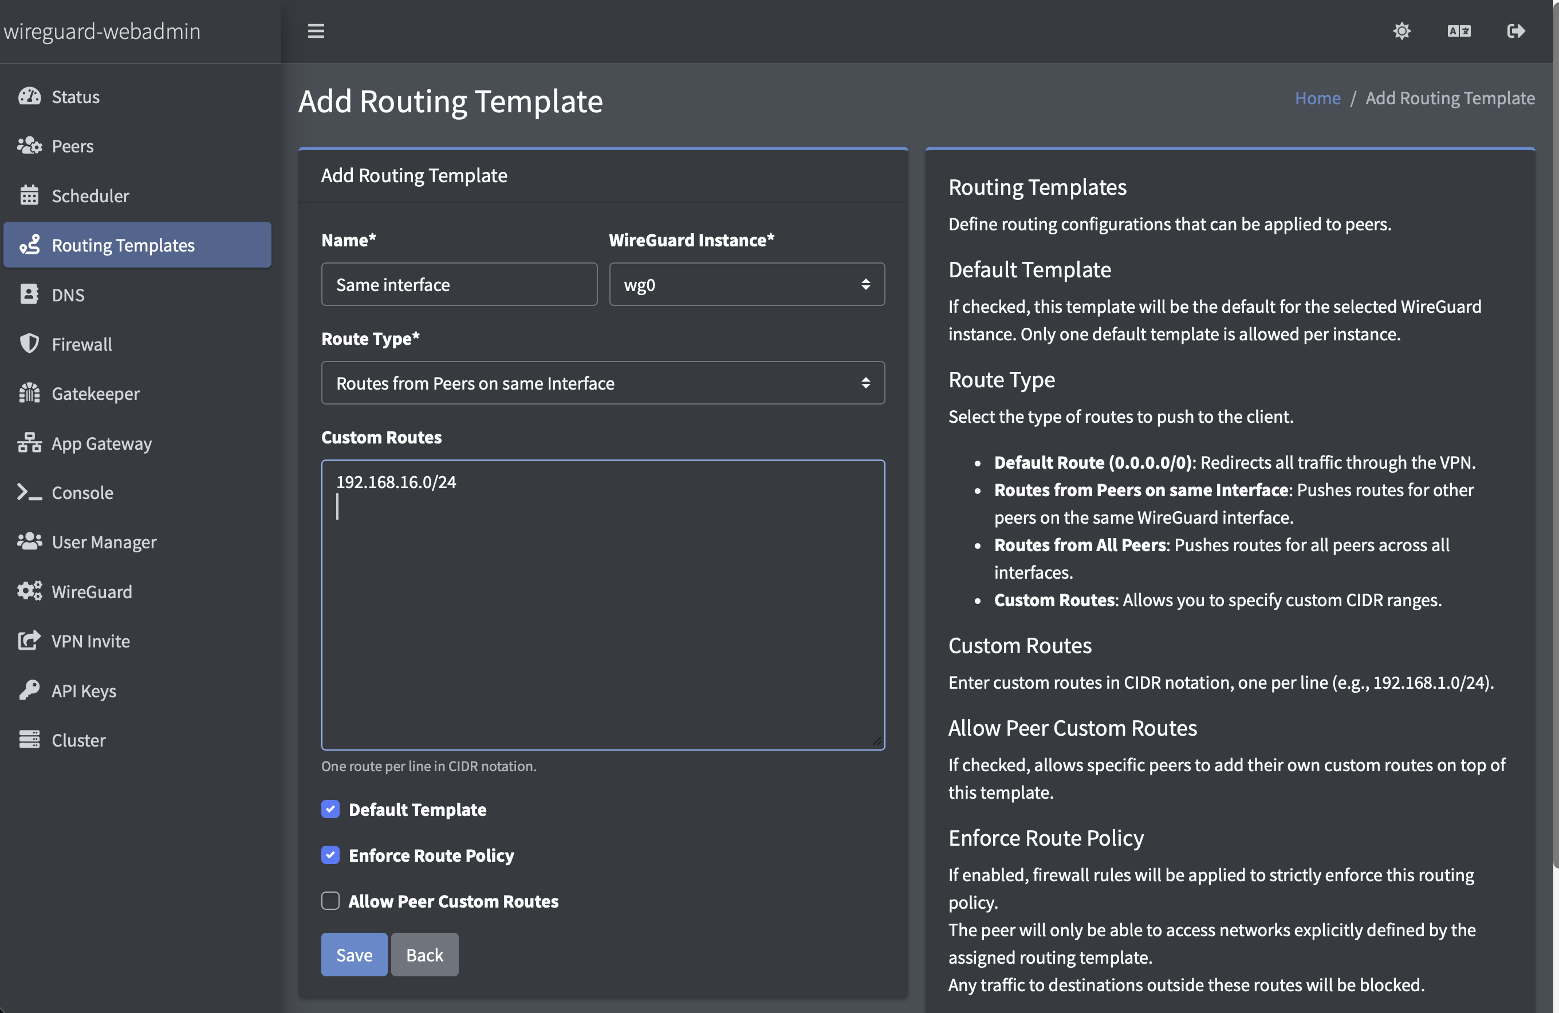Open the WireGuard Instance dropdown
The width and height of the screenshot is (1559, 1013).
click(x=746, y=284)
